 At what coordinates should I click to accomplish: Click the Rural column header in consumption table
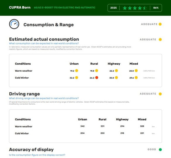[x=94, y=64]
